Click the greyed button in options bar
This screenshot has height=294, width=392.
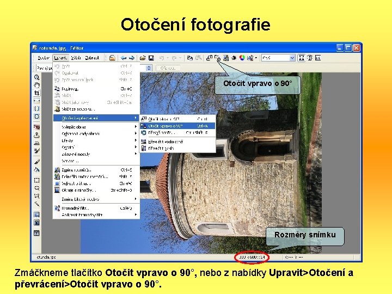(x=168, y=68)
